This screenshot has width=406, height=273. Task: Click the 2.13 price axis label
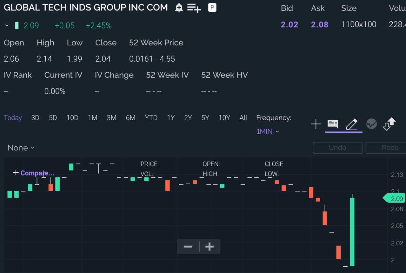click(397, 175)
